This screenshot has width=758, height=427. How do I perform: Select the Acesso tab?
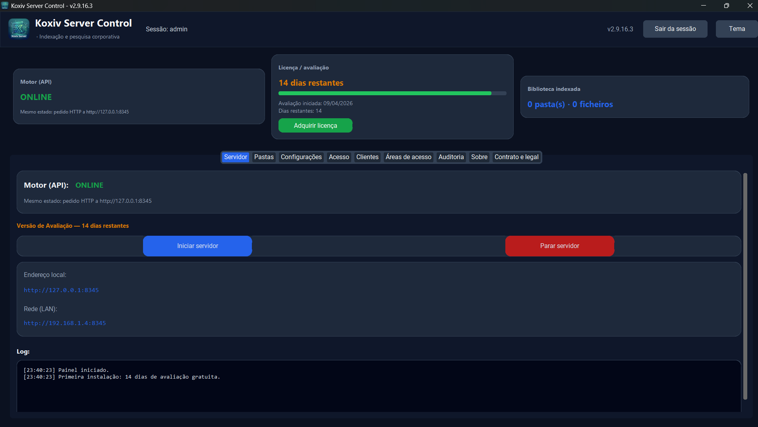coord(339,157)
